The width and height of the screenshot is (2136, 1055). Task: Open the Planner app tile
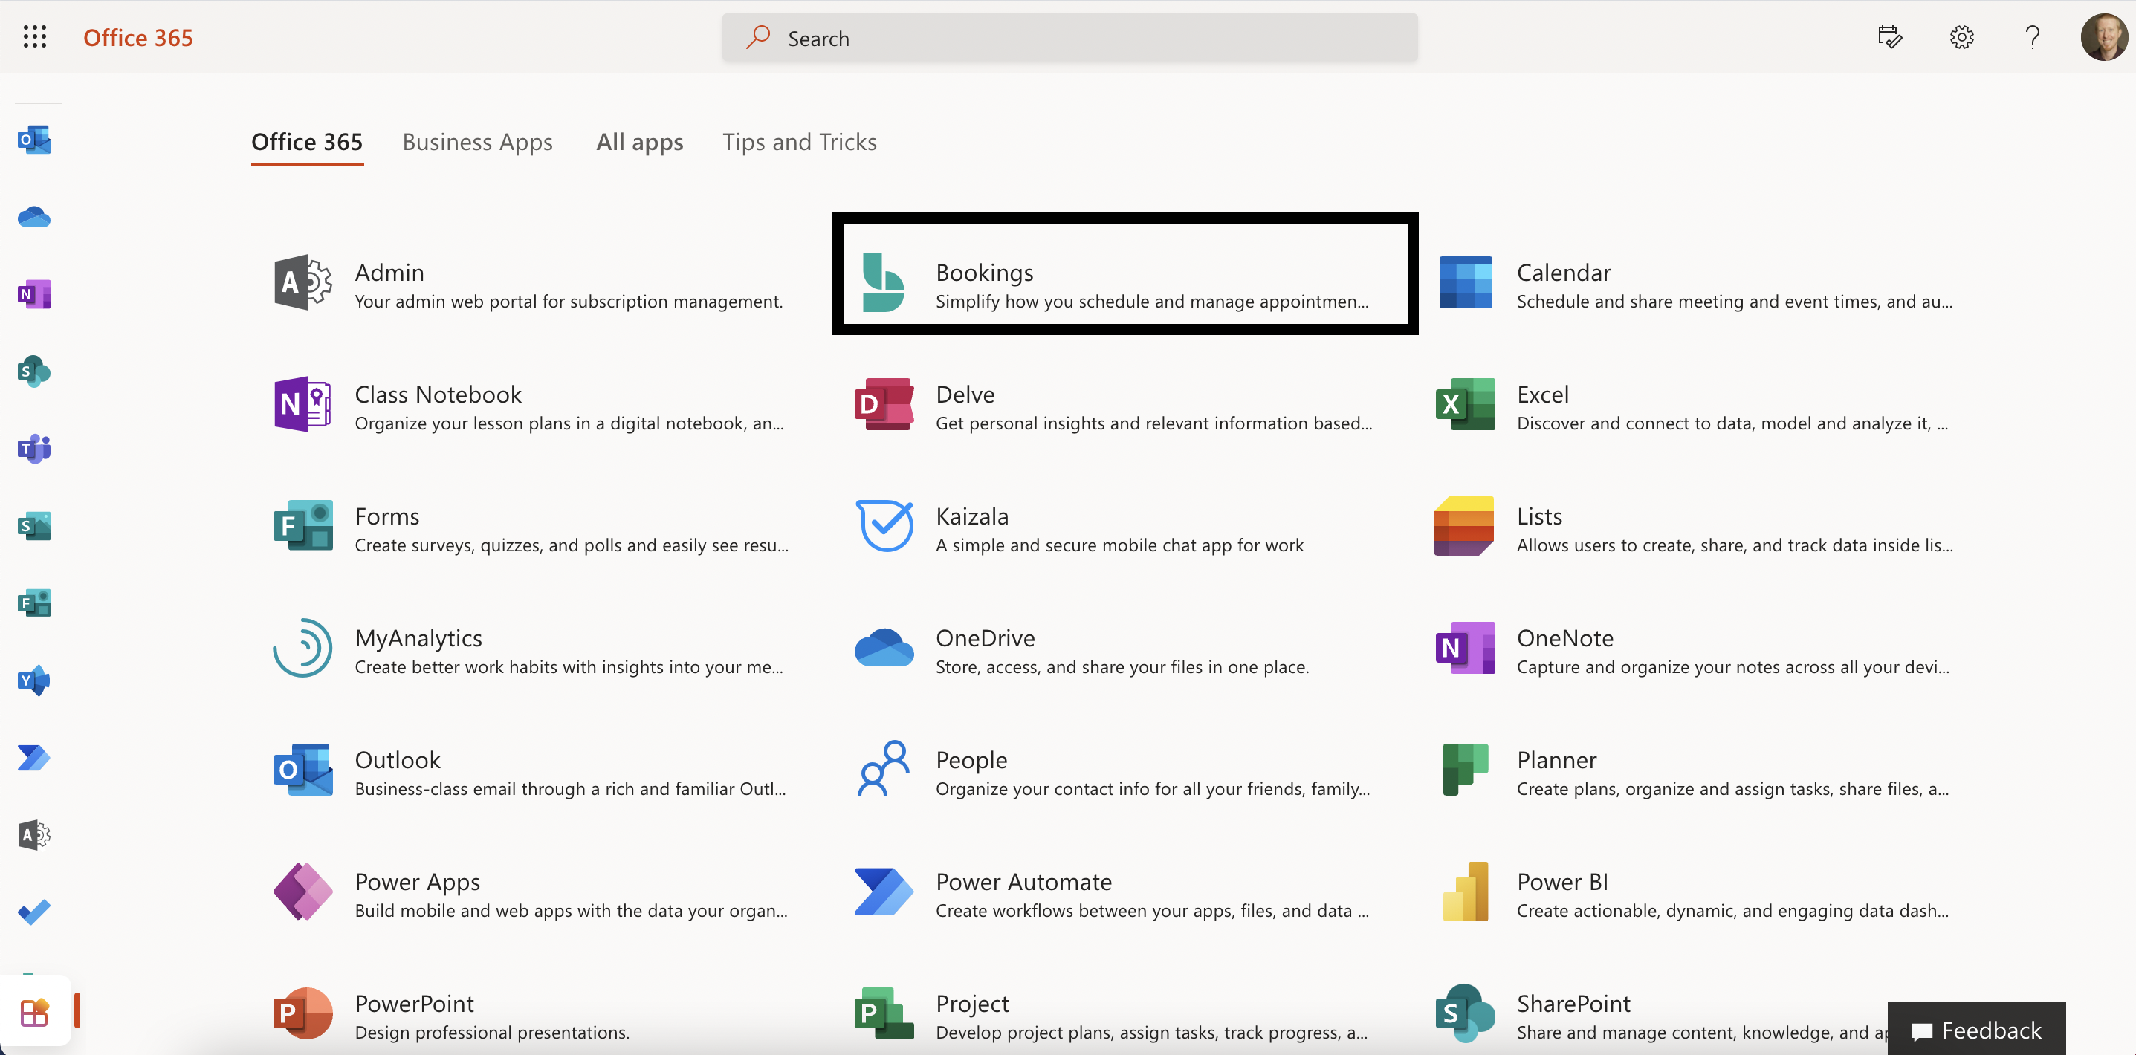point(1696,770)
